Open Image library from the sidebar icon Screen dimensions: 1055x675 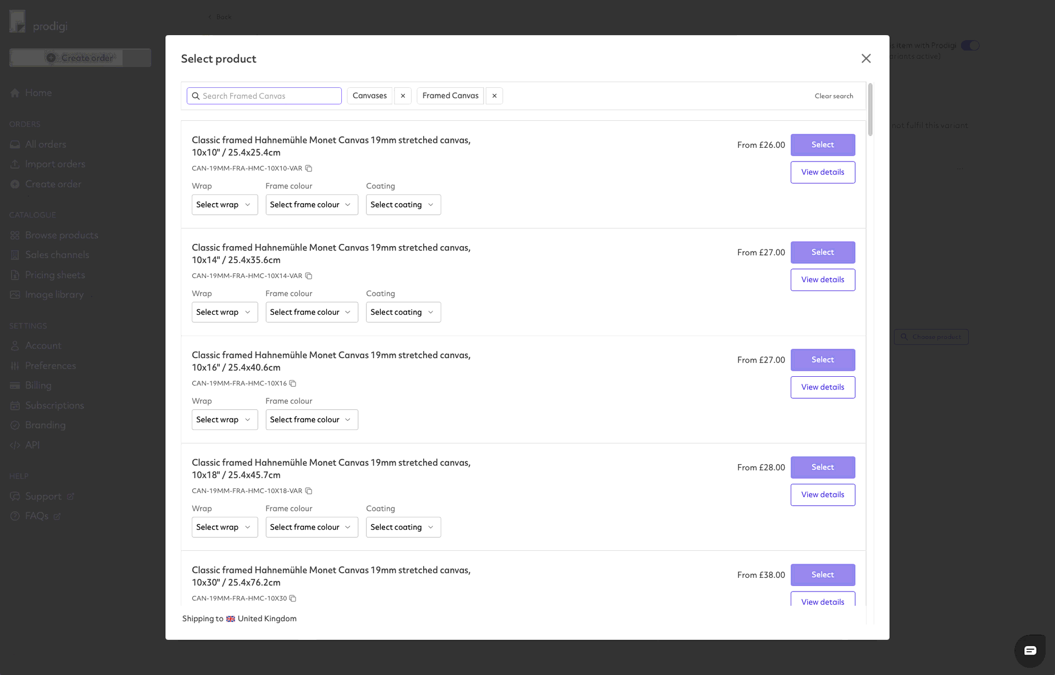pos(15,294)
